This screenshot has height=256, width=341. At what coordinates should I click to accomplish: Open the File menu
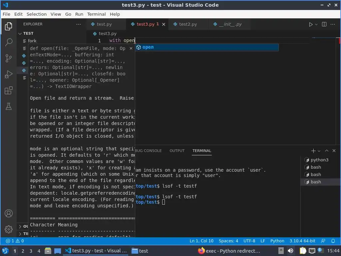6,14
